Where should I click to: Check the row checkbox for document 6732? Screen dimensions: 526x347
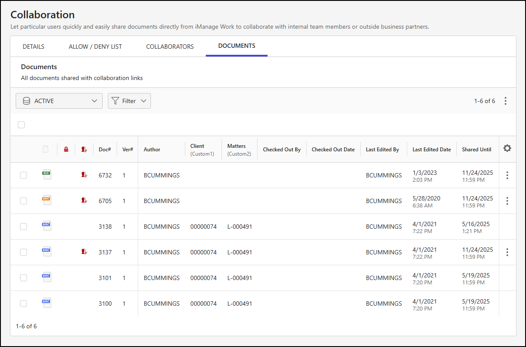[23, 175]
